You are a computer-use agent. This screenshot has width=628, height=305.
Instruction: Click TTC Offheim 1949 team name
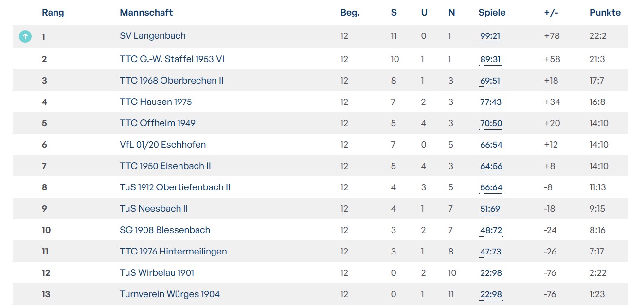coord(157,123)
